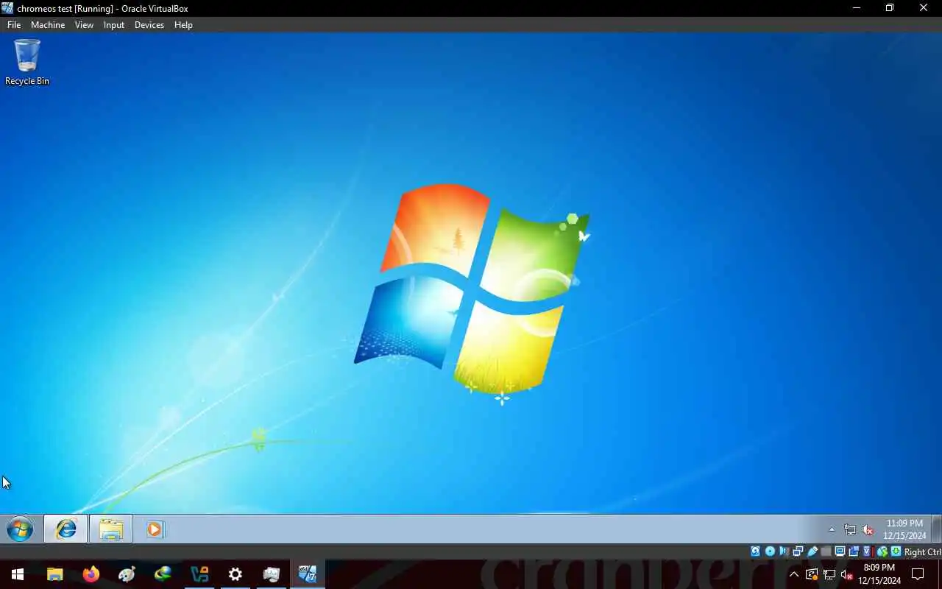The height and width of the screenshot is (589, 942).
Task: Open the Recycle Bin desktop icon
Action: [x=27, y=63]
